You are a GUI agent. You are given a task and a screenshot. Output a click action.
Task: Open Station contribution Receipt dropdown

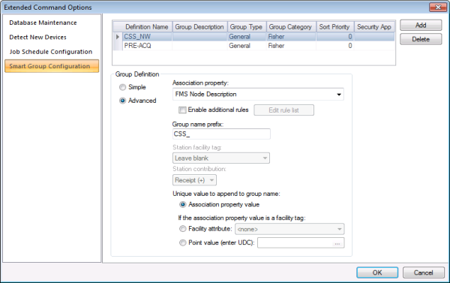click(194, 180)
